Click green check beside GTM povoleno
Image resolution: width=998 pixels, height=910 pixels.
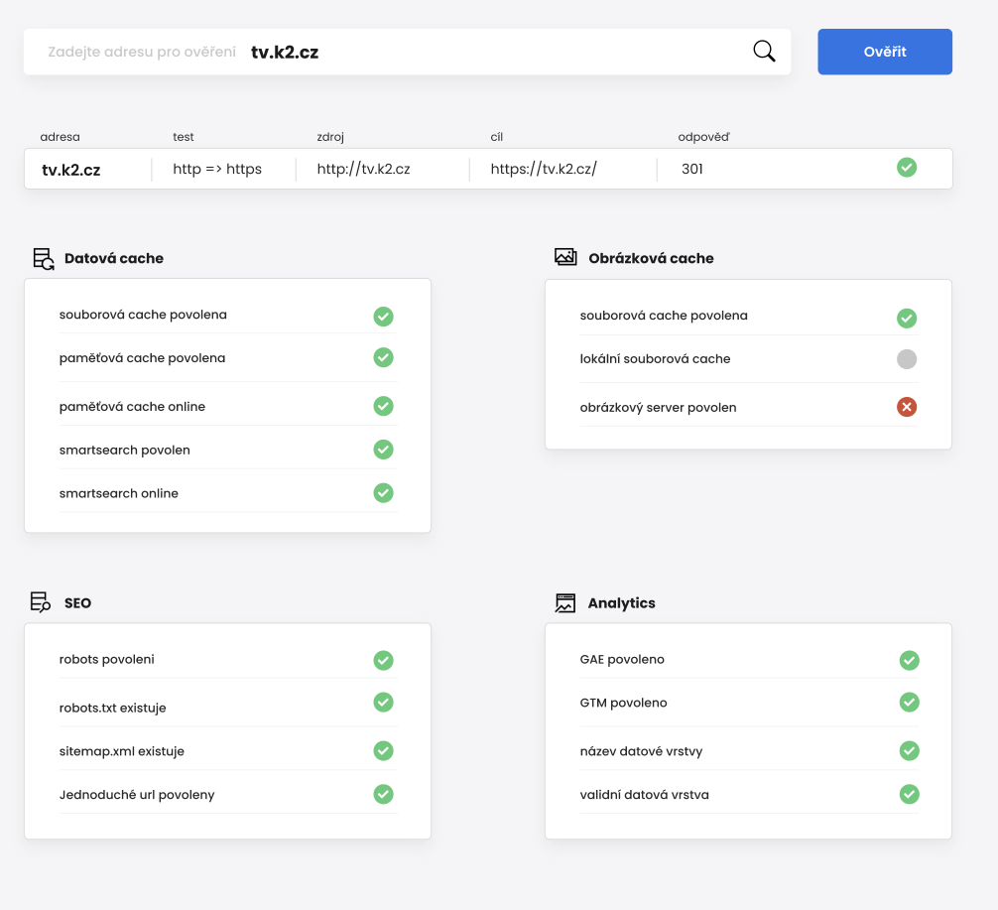(910, 703)
